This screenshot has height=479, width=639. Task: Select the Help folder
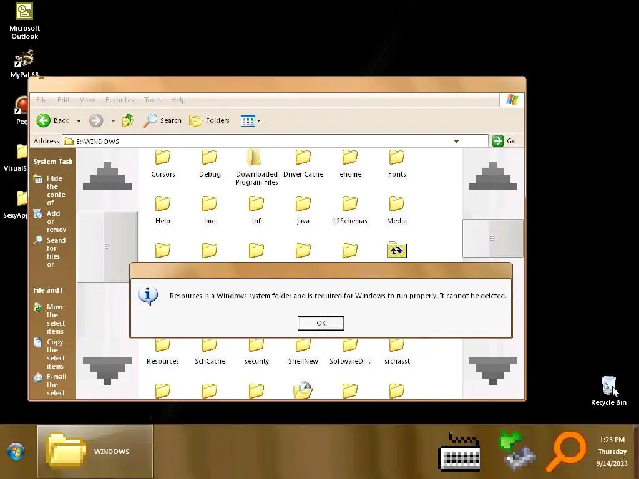point(163,211)
